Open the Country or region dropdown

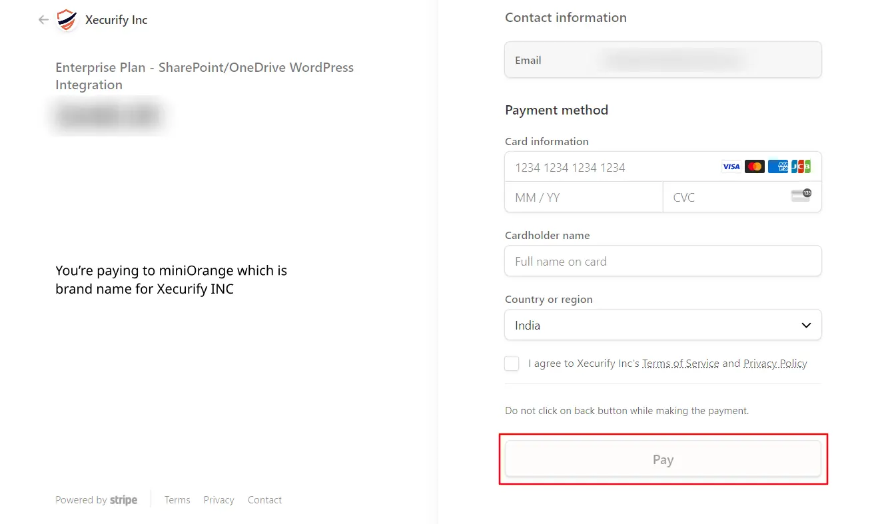663,325
